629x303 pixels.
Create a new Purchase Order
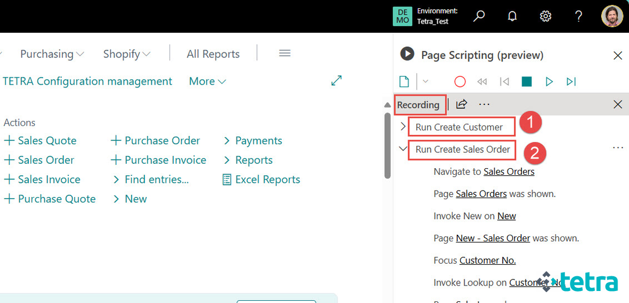[x=155, y=140]
